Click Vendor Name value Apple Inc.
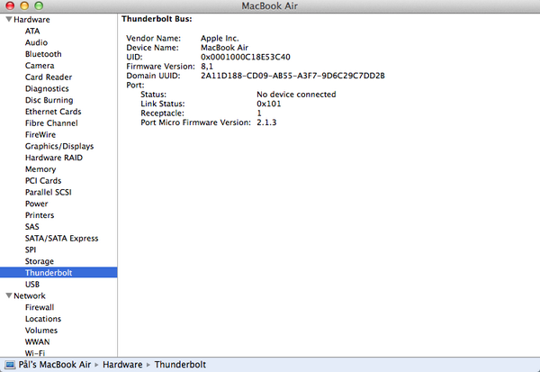The width and height of the screenshot is (540, 372). (x=220, y=38)
